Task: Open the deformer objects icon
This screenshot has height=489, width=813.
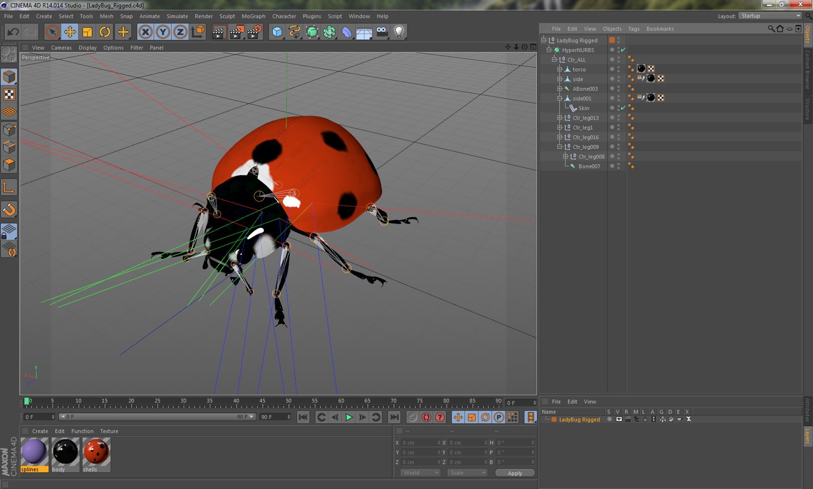Action: coord(347,32)
